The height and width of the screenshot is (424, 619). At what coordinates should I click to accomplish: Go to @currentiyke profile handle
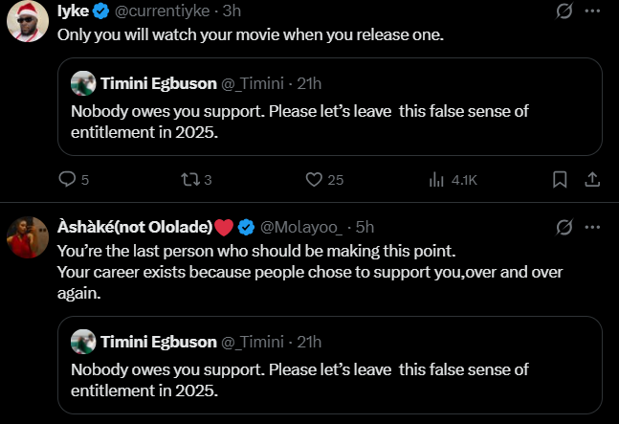coord(163,13)
